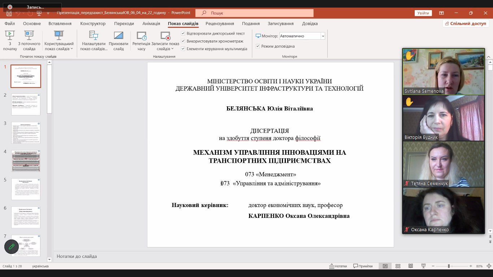Viewport: 493px width, 277px height.
Task: Toggle Режим доповідача checkbox
Action: [258, 46]
